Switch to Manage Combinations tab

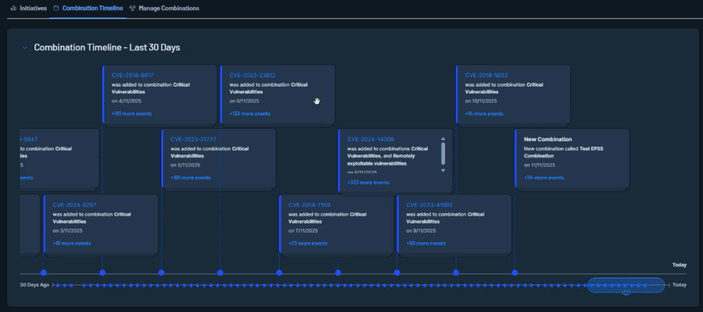(x=168, y=8)
